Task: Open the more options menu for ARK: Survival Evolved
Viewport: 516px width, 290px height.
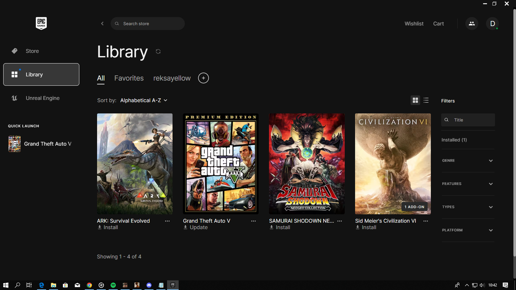Action: 167,221
